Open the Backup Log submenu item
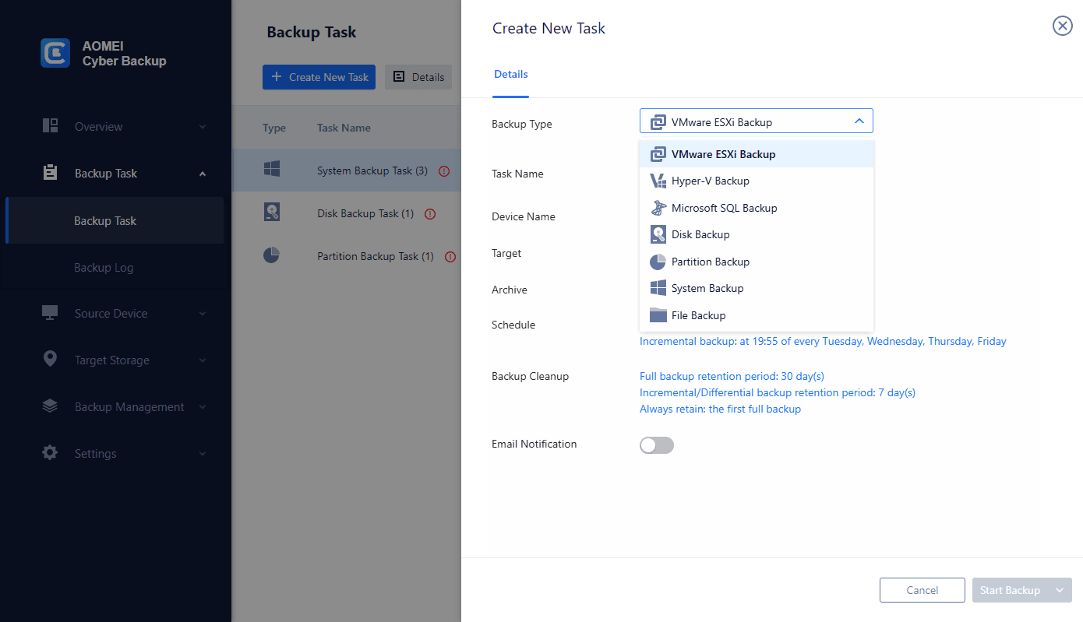Image resolution: width=1083 pixels, height=622 pixels. (x=115, y=267)
